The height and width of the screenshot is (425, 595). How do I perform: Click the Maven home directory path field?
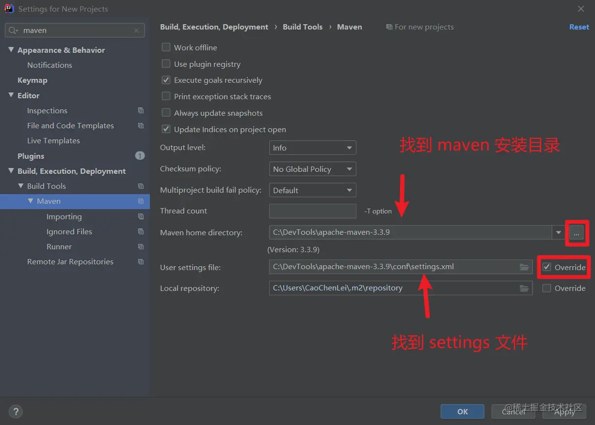point(410,232)
